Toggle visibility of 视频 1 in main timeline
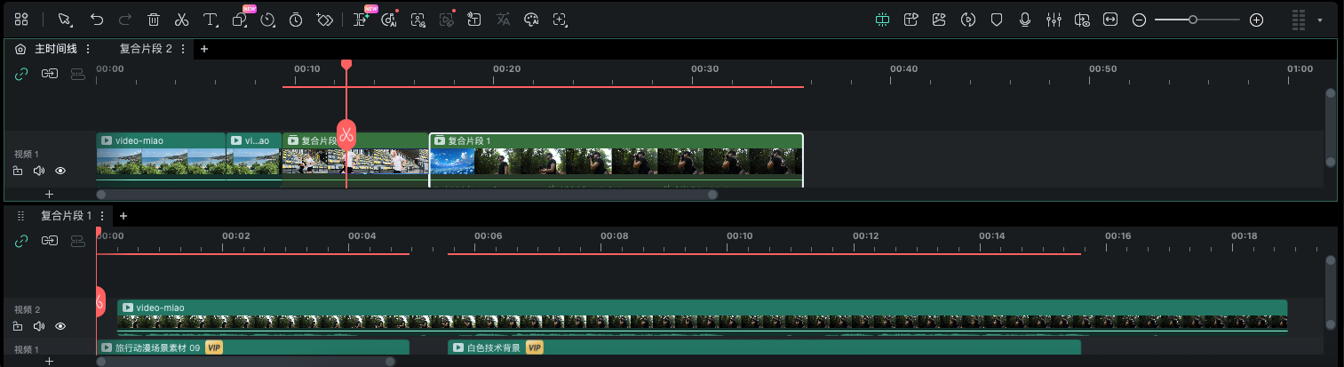 [60, 171]
